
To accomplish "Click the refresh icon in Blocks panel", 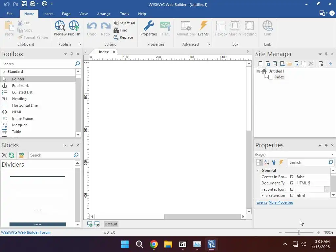I will pyautogui.click(x=11, y=155).
